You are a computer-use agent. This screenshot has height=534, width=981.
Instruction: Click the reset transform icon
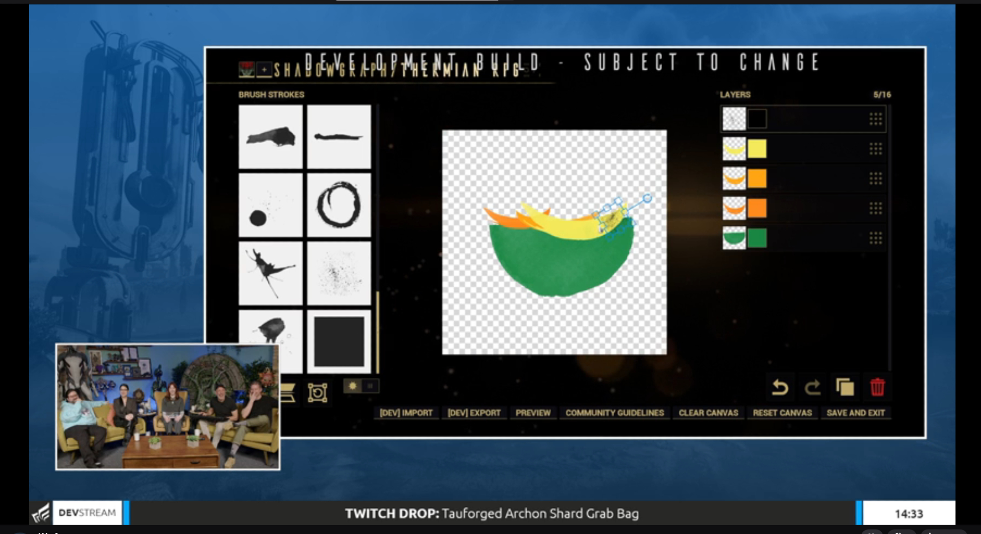pyautogui.click(x=317, y=393)
